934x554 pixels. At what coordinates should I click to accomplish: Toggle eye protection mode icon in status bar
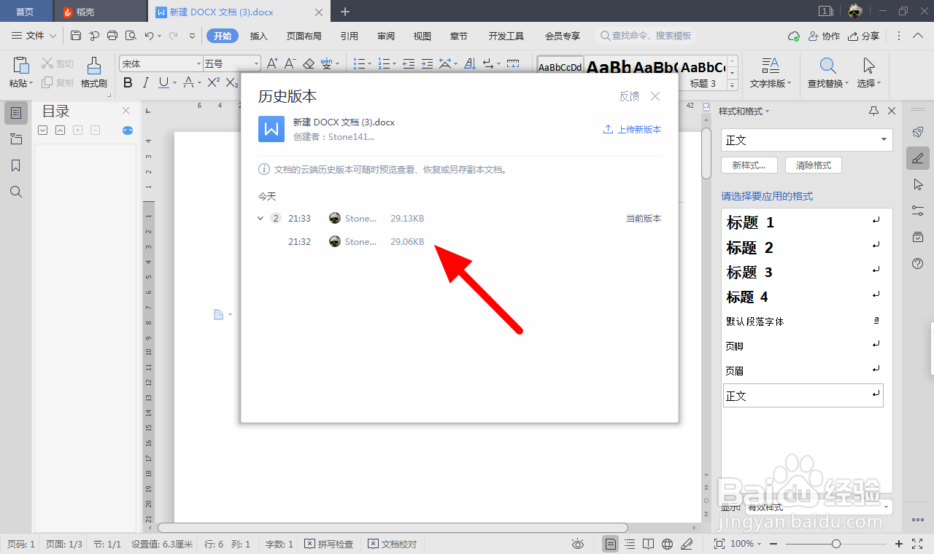point(579,544)
